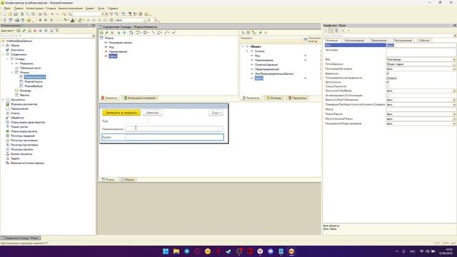The height and width of the screenshot is (257, 457).
Task: Open Steam from the taskbar
Action: tap(228, 251)
